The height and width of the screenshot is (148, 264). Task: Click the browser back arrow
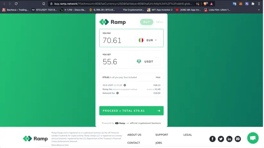4,4
